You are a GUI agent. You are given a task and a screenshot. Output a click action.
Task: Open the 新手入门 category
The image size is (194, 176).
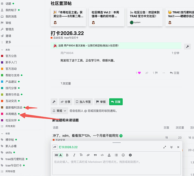11,62
